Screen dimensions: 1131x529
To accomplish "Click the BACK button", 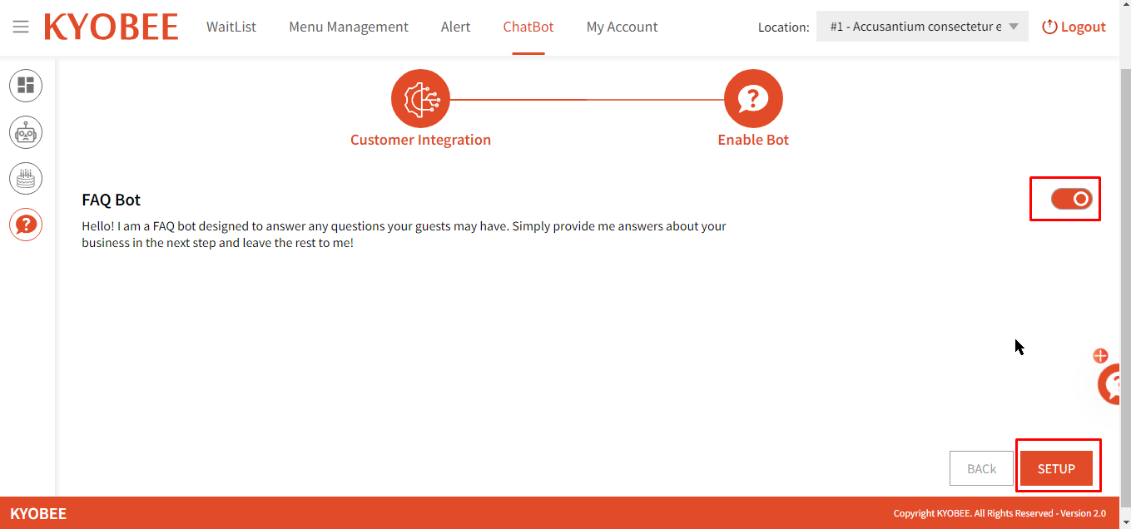I will click(x=981, y=469).
